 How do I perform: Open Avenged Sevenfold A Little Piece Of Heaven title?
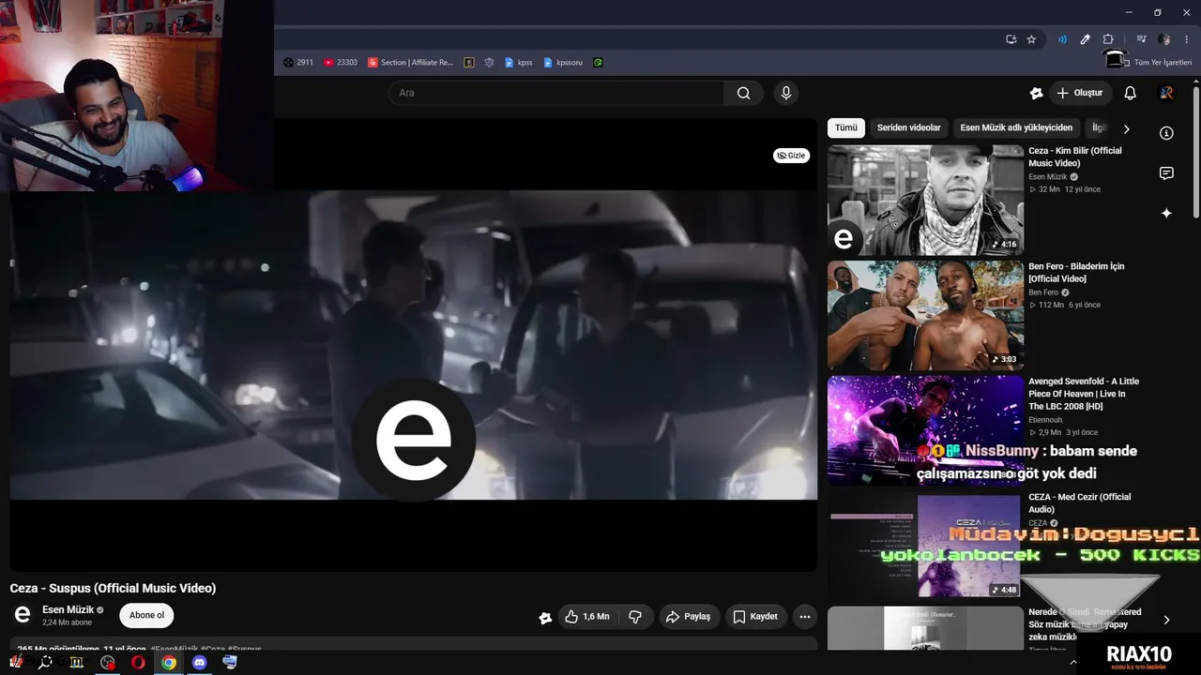[1084, 394]
